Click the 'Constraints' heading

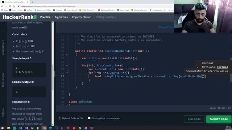(20, 34)
